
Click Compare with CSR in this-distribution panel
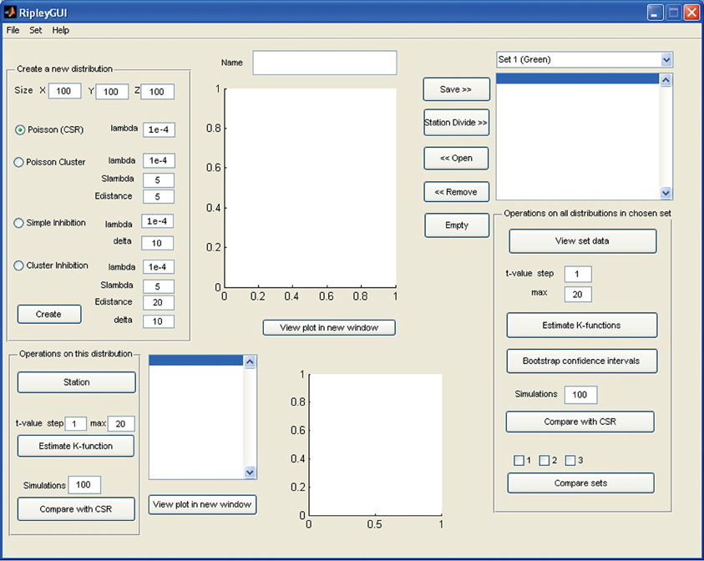coord(76,509)
